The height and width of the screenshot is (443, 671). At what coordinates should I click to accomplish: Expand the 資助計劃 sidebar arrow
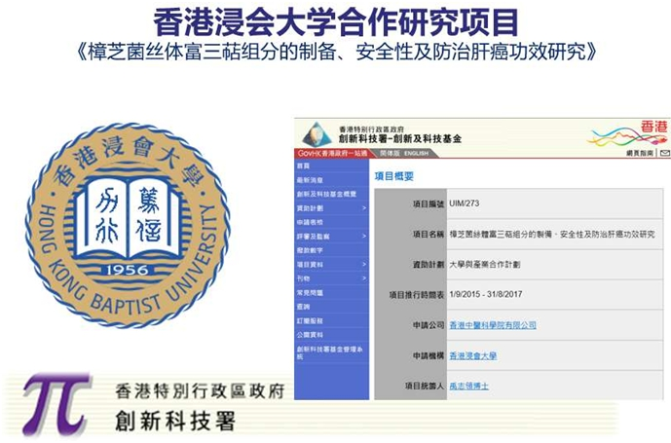(364, 208)
